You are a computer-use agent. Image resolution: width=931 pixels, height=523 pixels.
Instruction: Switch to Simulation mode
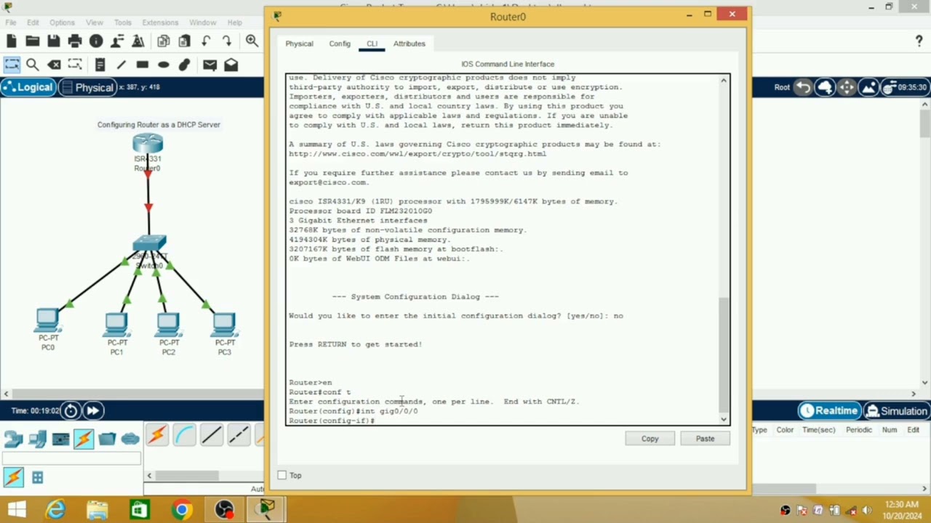(897, 411)
